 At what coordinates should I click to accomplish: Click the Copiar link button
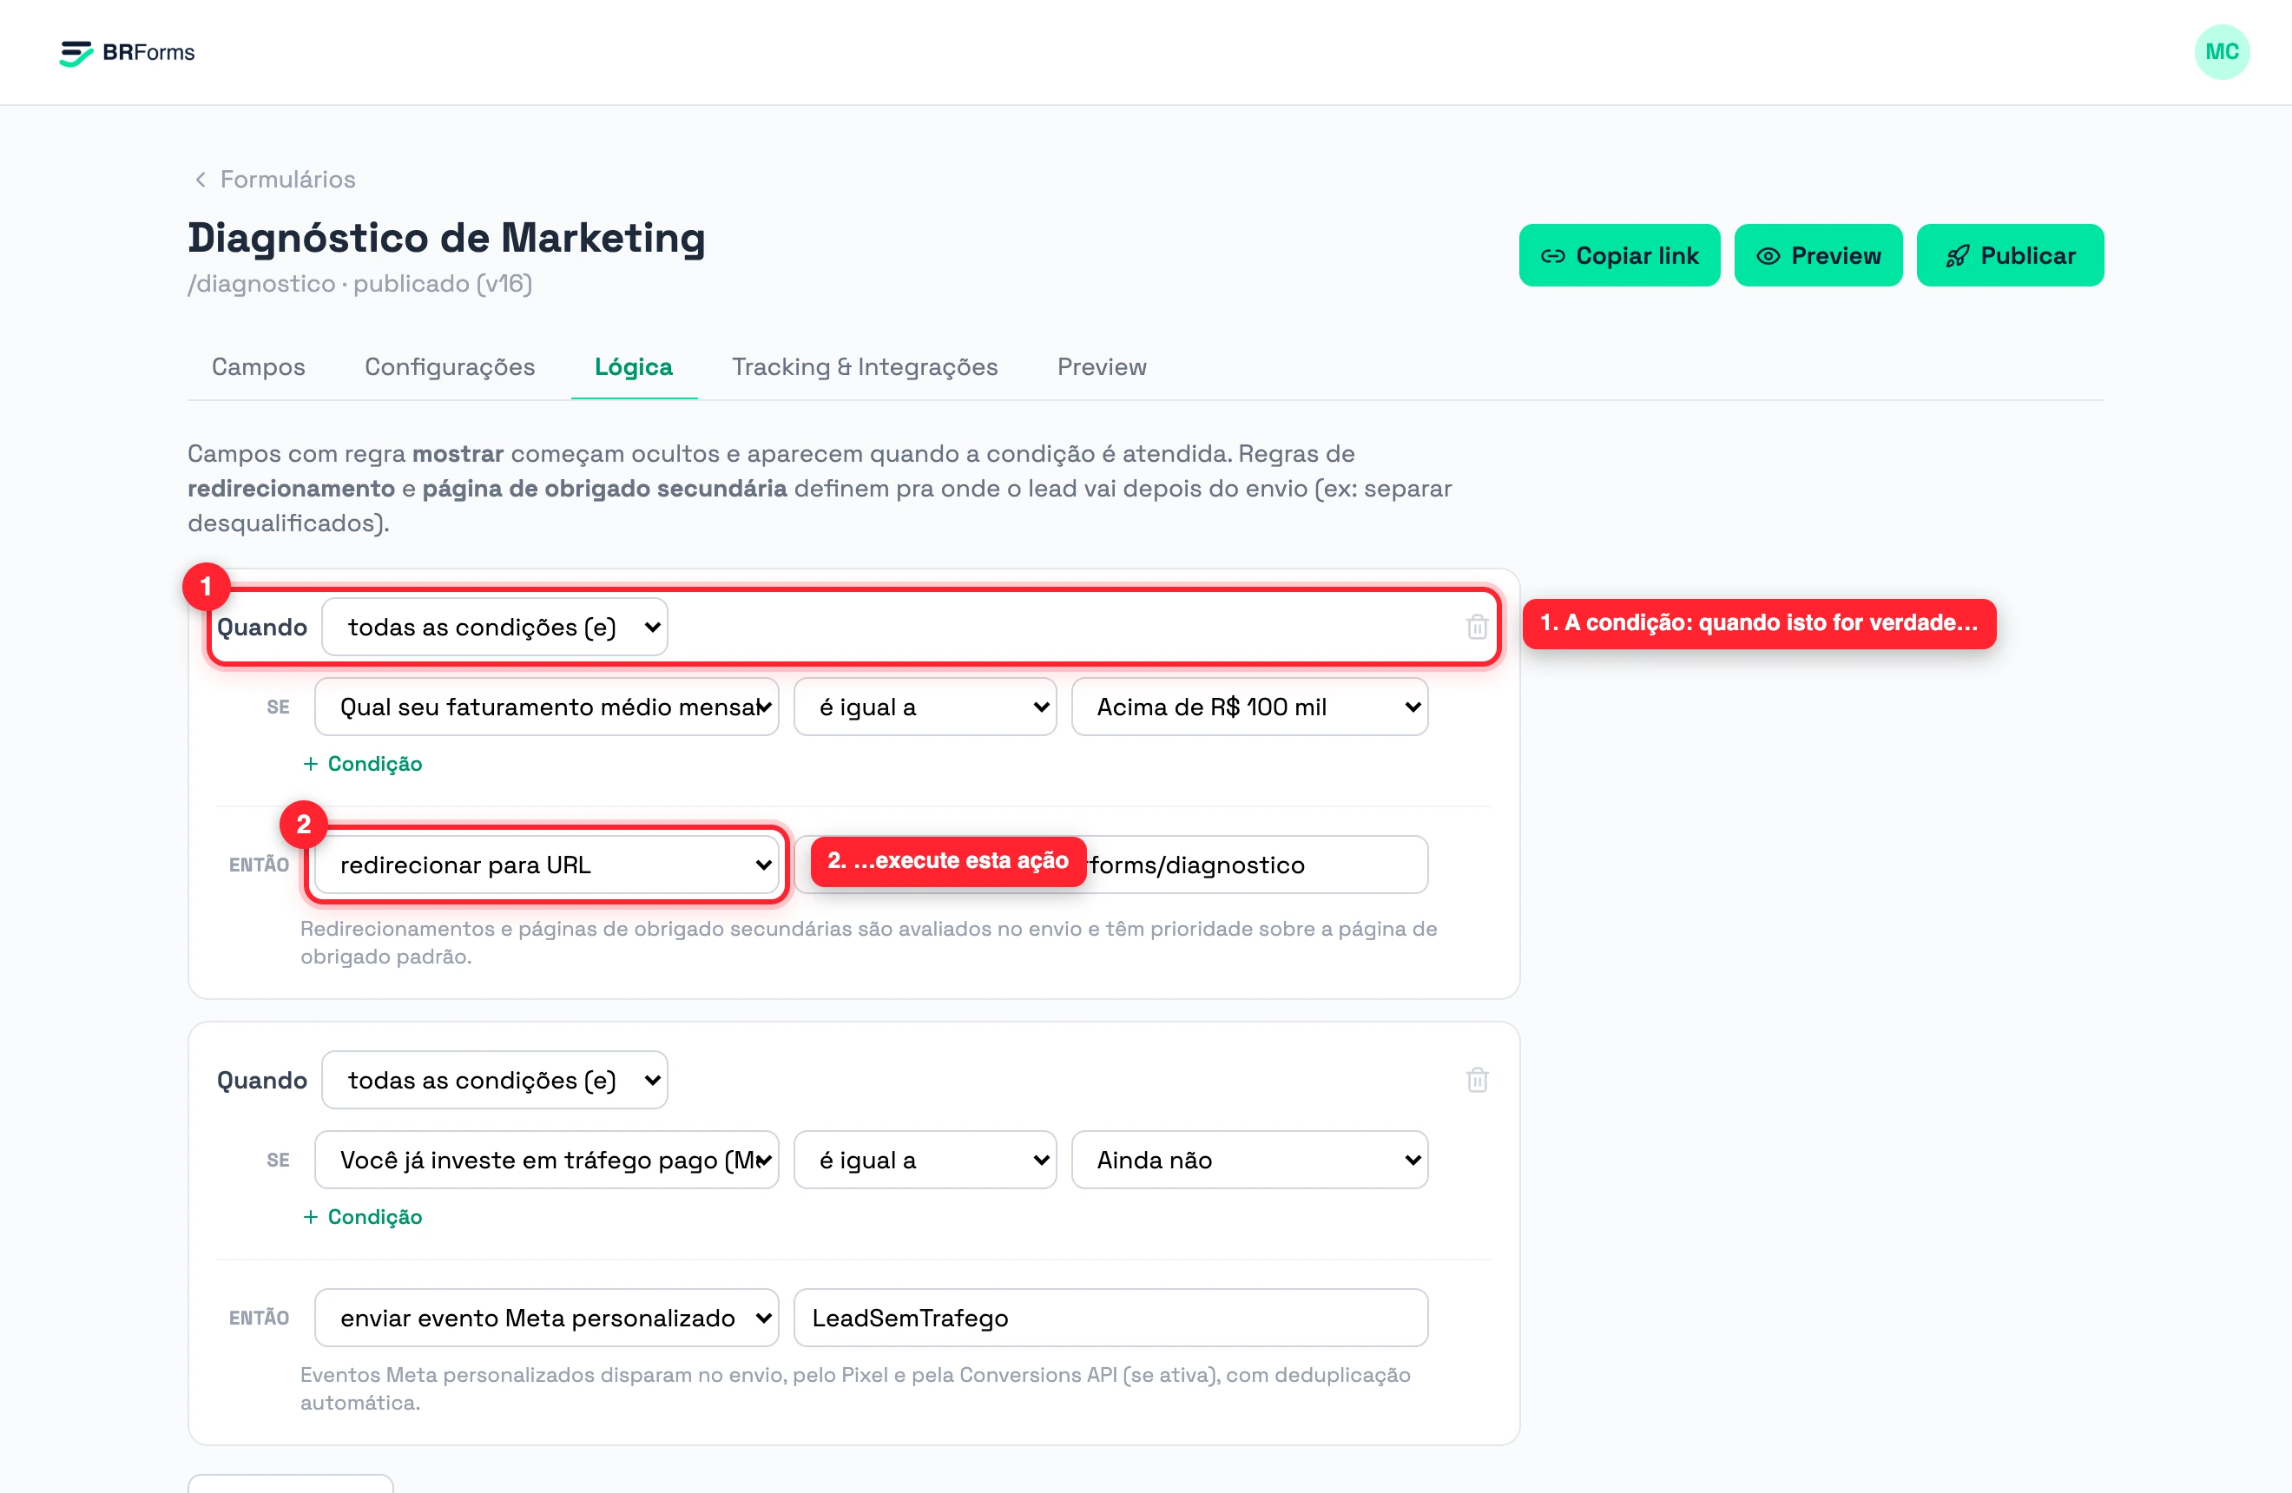point(1619,255)
